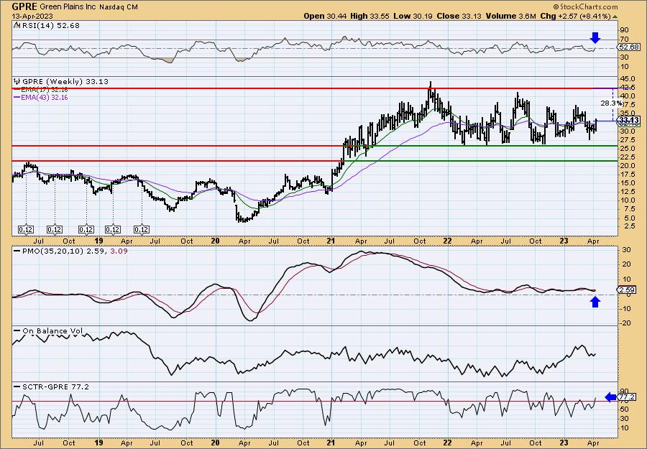Click the purple line swatch before EMA(43)
The width and height of the screenshot is (647, 449).
[17, 97]
